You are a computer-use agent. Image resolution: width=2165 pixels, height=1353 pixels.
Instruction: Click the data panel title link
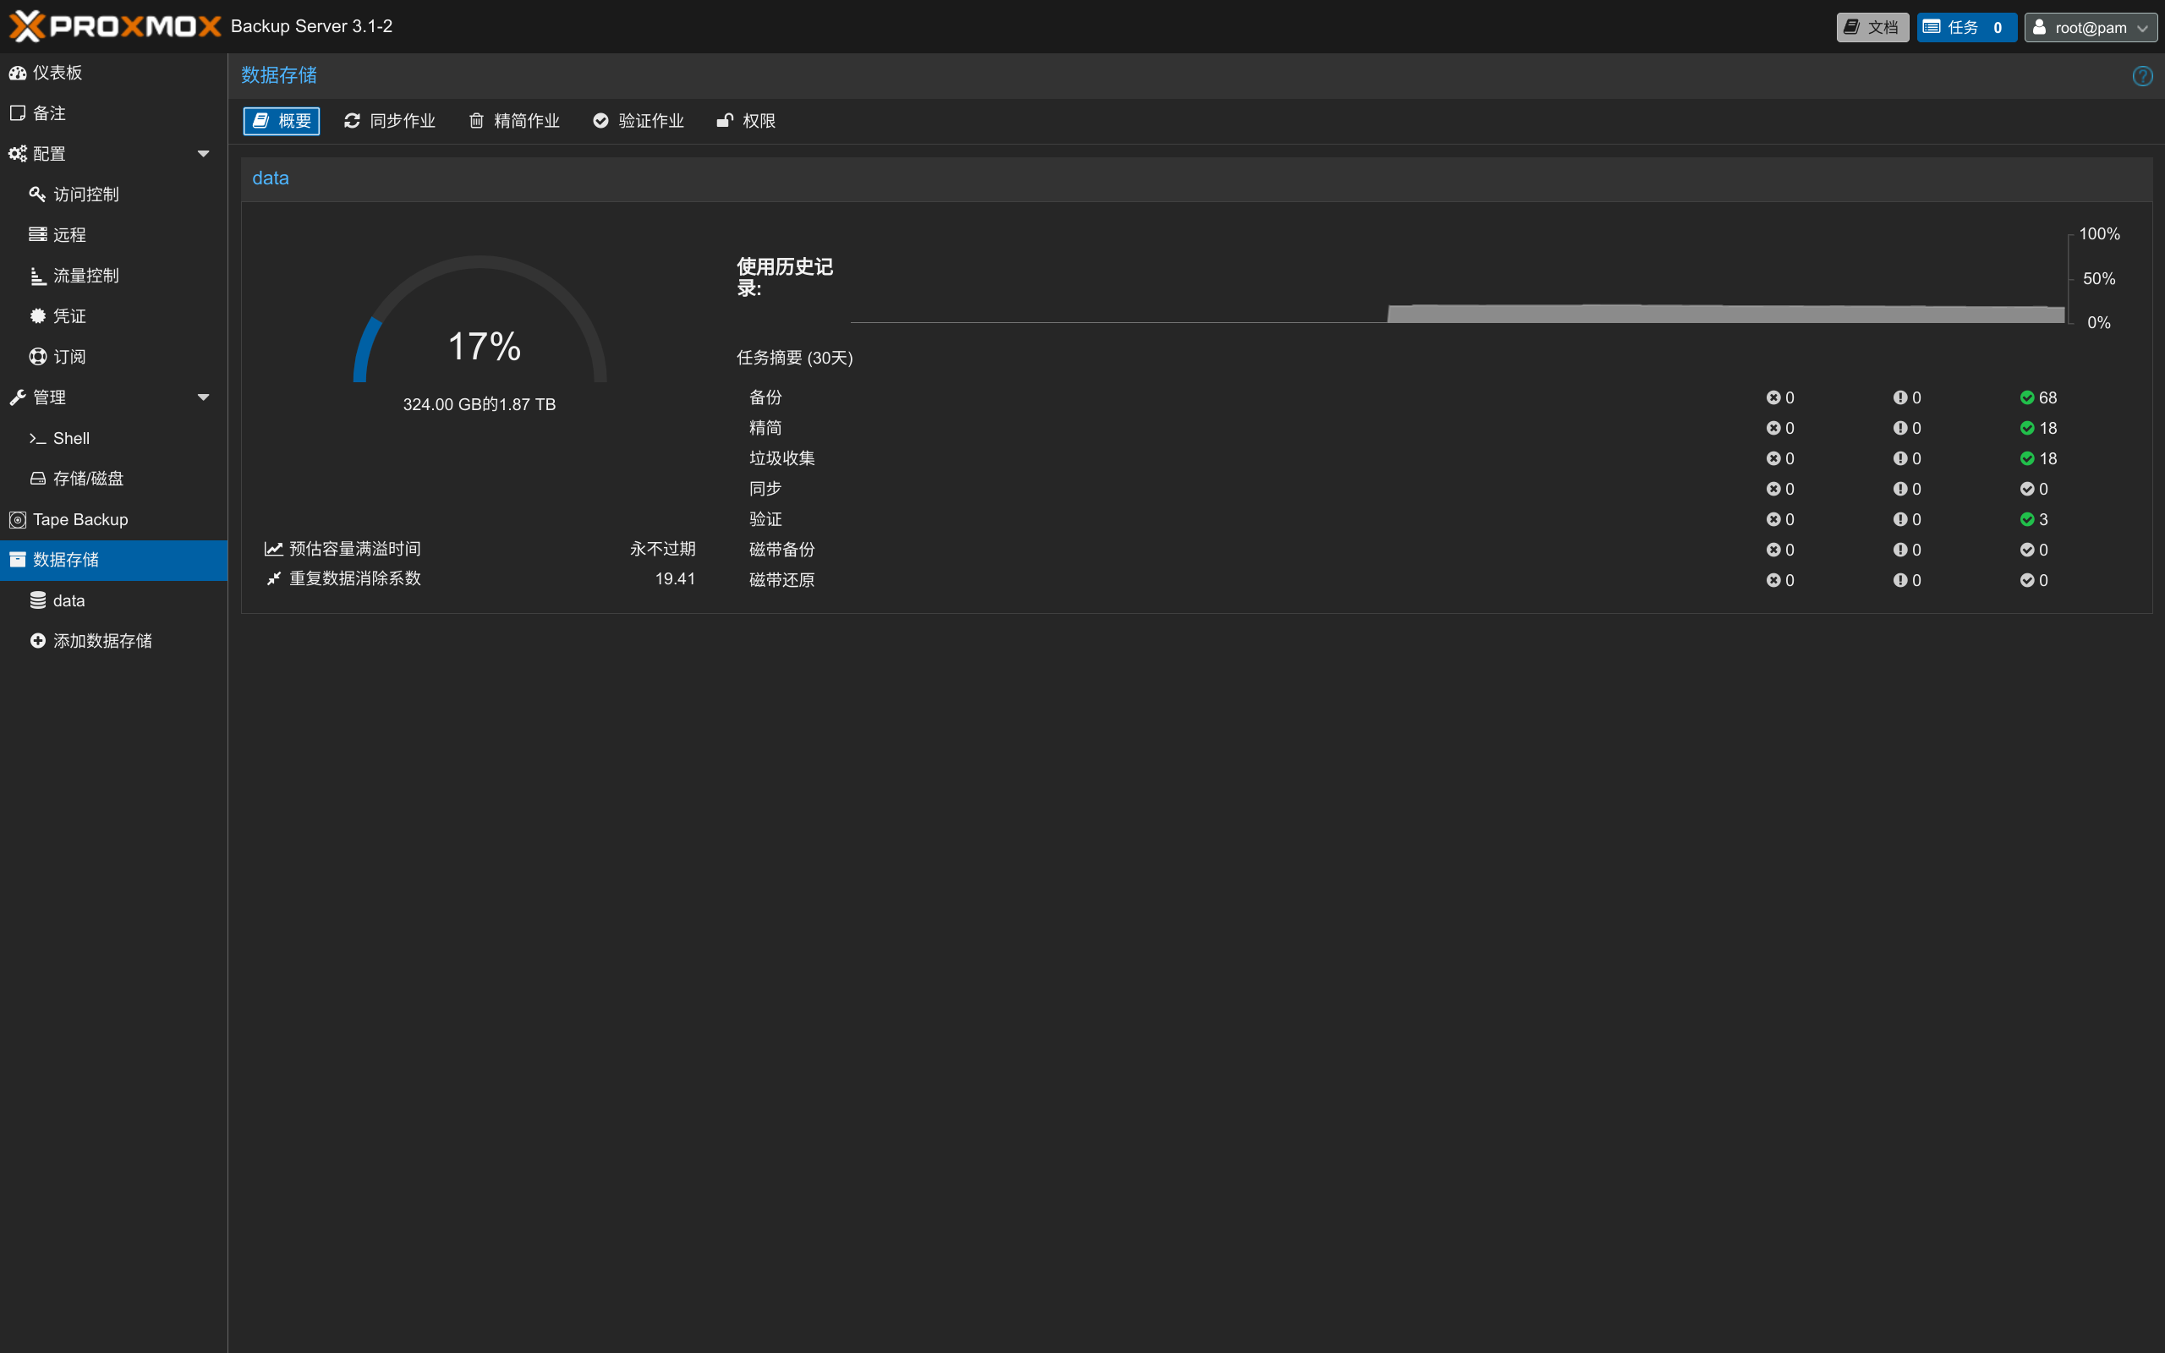coord(270,178)
